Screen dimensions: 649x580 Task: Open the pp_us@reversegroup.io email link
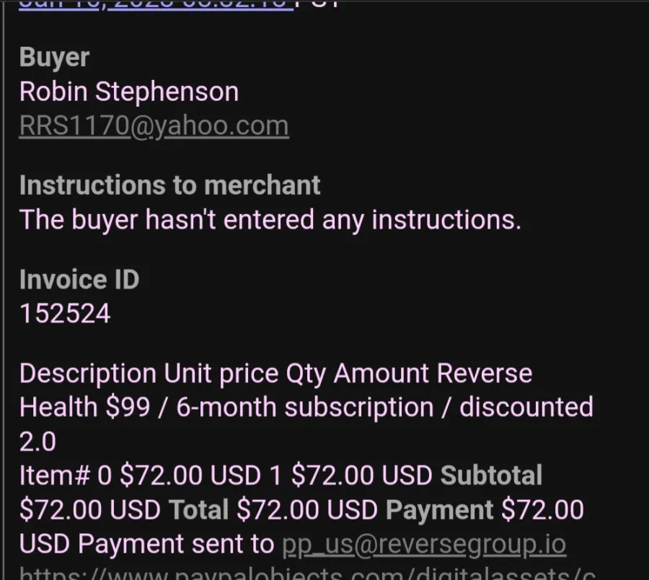[x=424, y=544]
